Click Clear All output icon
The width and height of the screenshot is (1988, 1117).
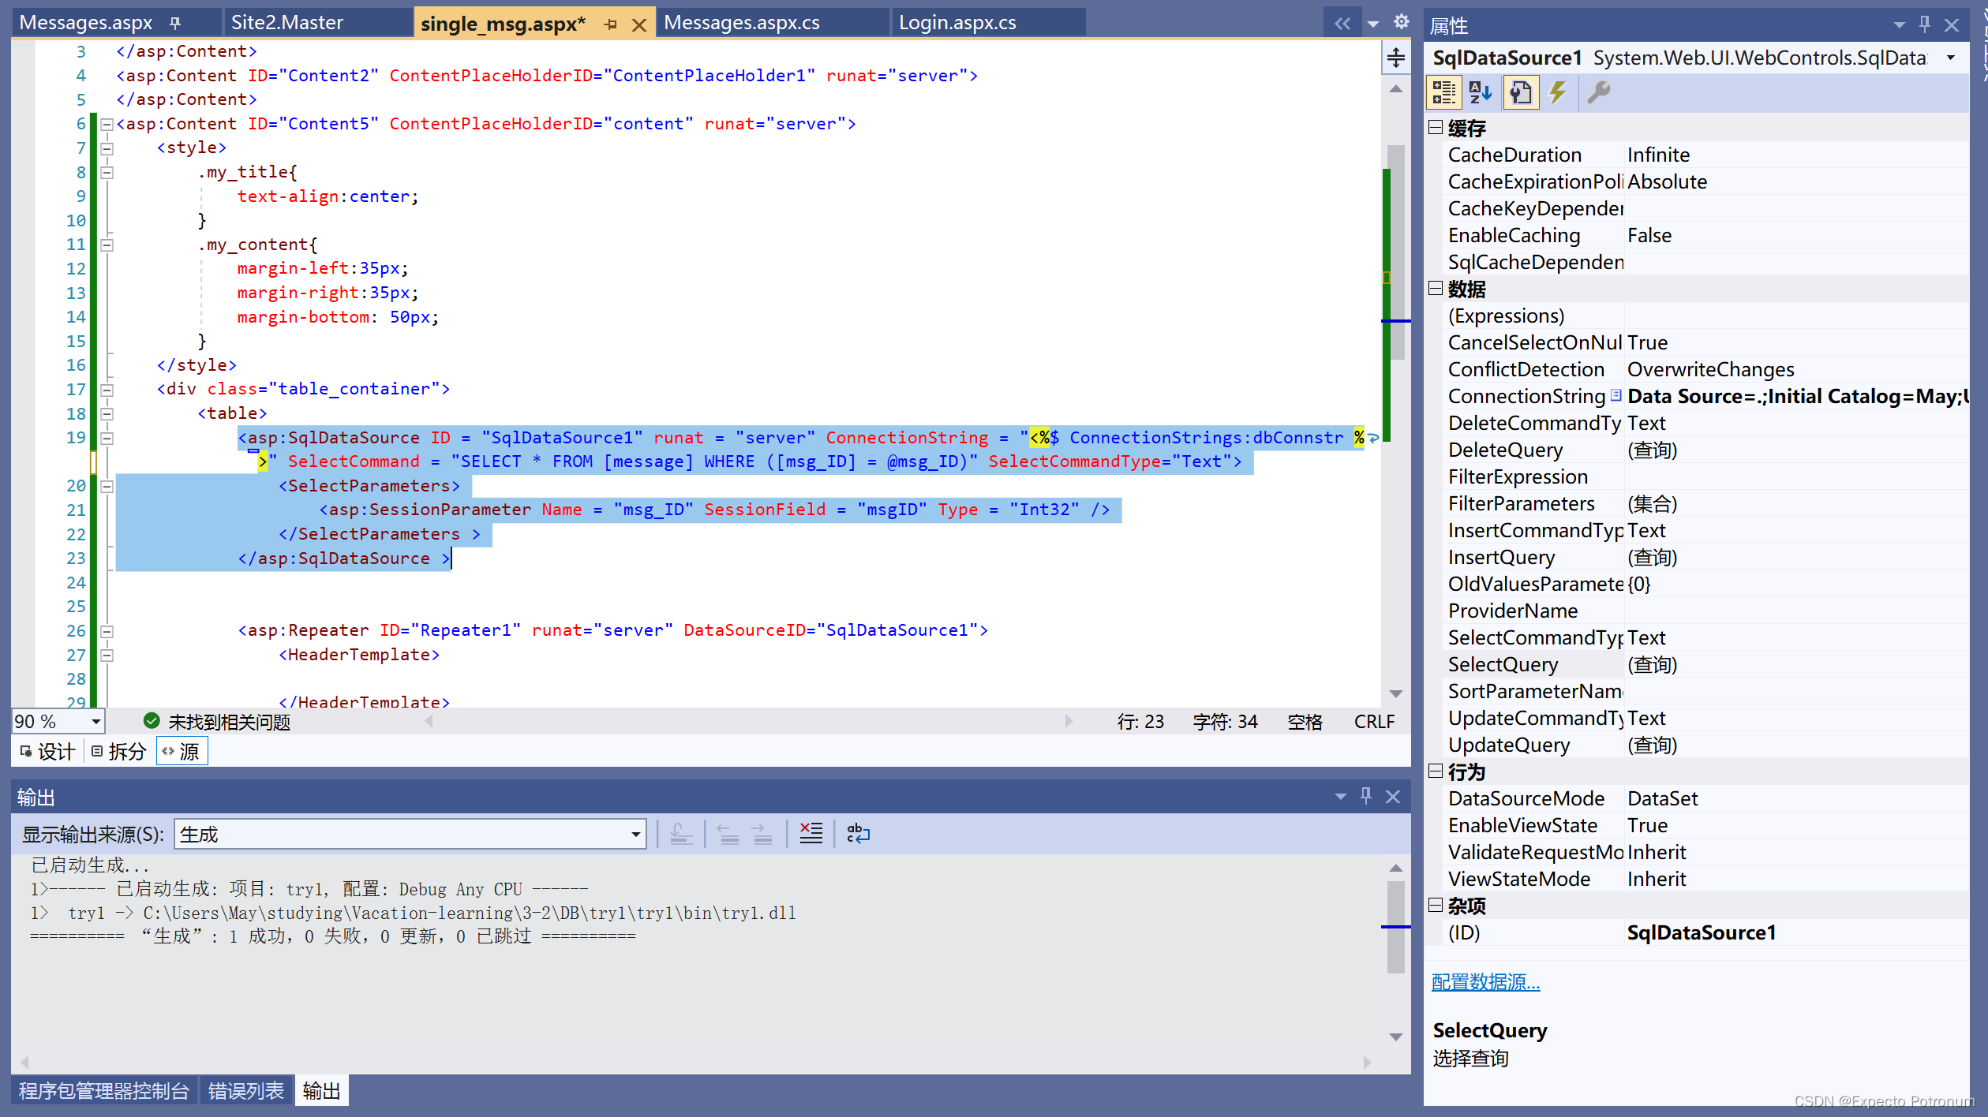click(811, 833)
